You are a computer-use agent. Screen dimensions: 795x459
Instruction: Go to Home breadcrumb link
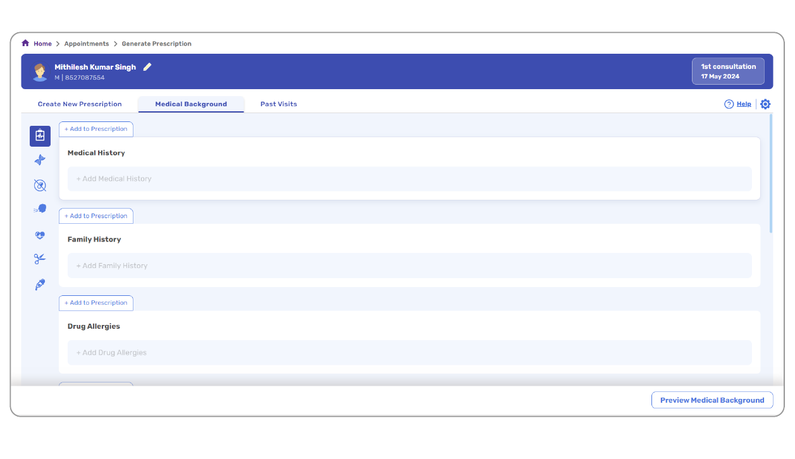point(42,44)
